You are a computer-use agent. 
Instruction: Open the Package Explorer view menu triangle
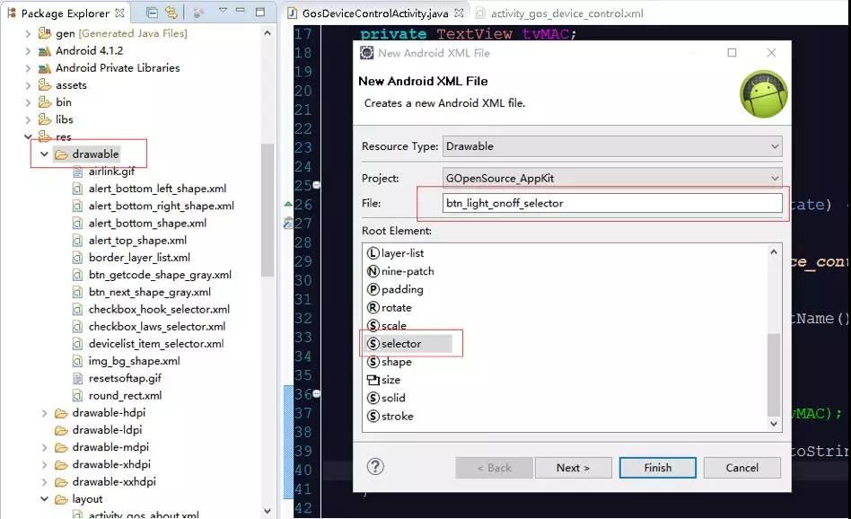click(223, 11)
